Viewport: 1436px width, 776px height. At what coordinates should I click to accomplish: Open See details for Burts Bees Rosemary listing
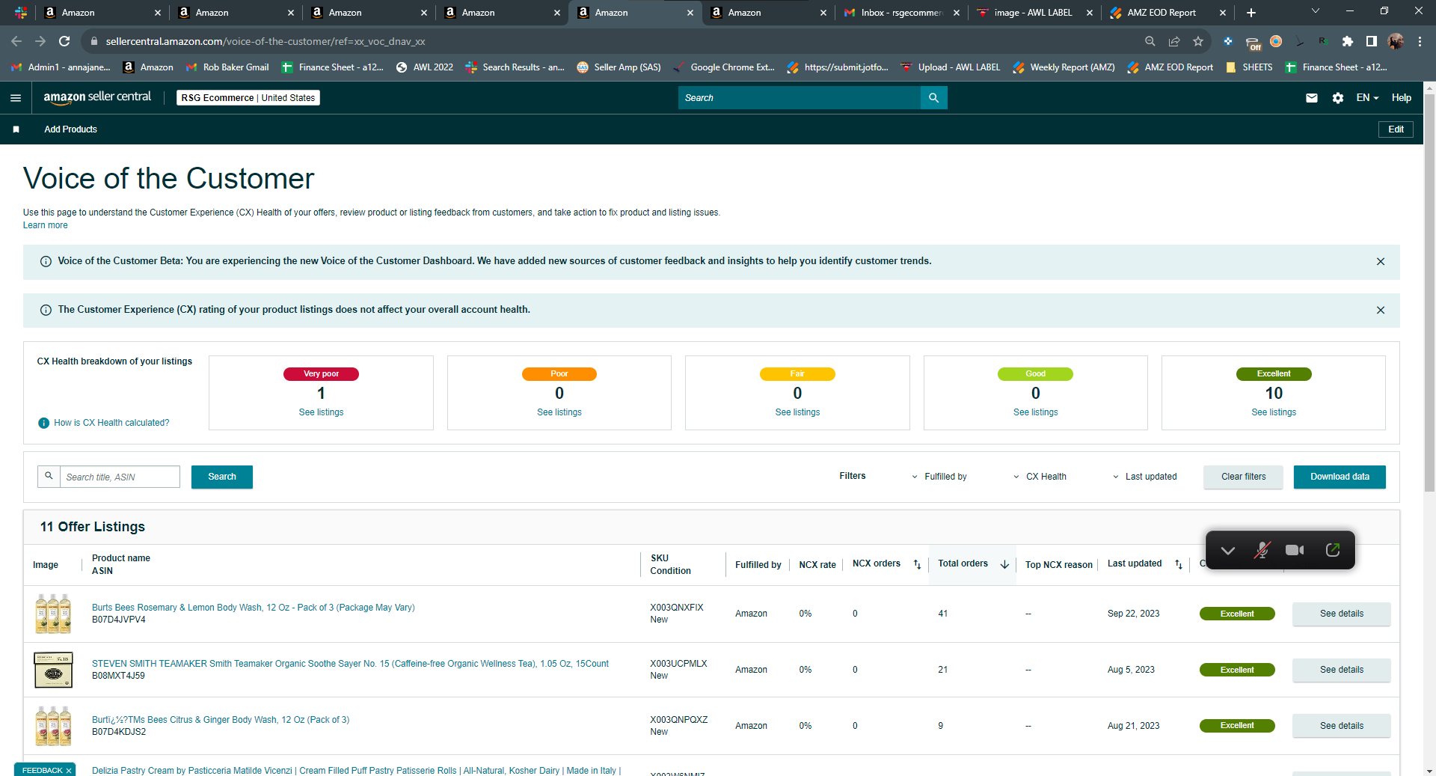point(1341,614)
